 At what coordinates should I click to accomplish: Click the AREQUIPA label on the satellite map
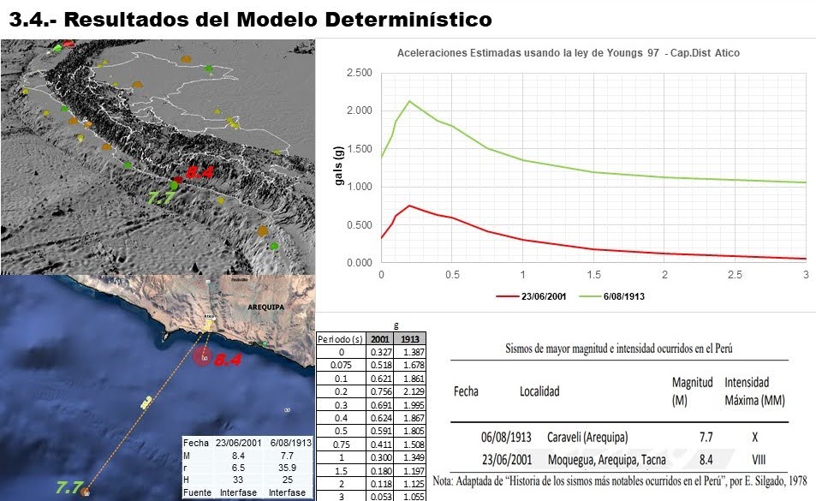click(x=266, y=307)
